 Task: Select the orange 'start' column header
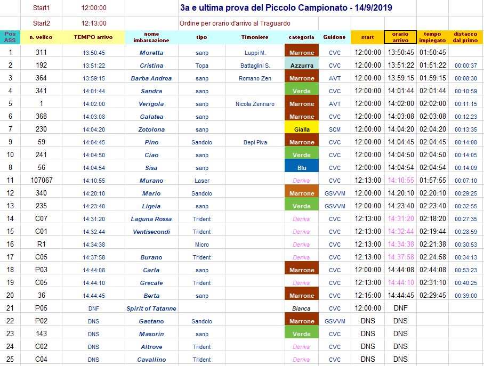tap(367, 37)
